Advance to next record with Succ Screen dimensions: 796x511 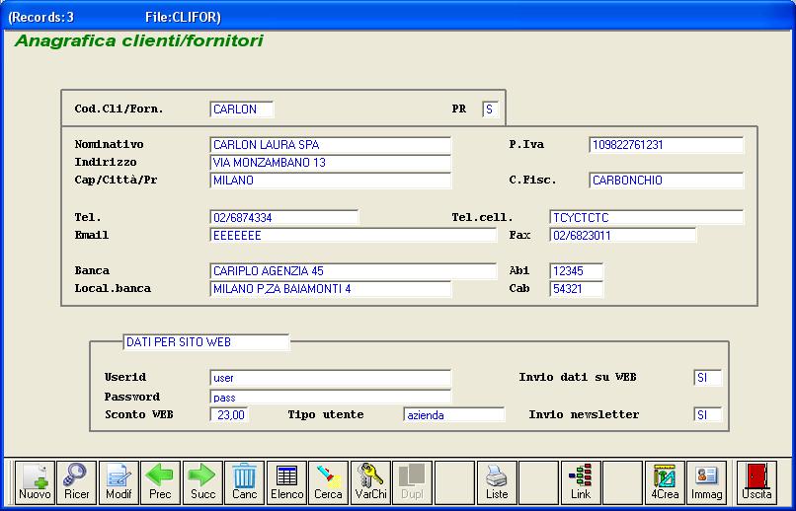[202, 482]
